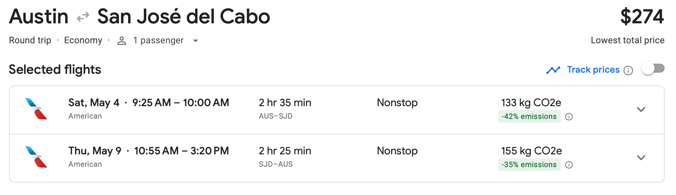Click the round-trip swap arrows icon

tap(83, 17)
